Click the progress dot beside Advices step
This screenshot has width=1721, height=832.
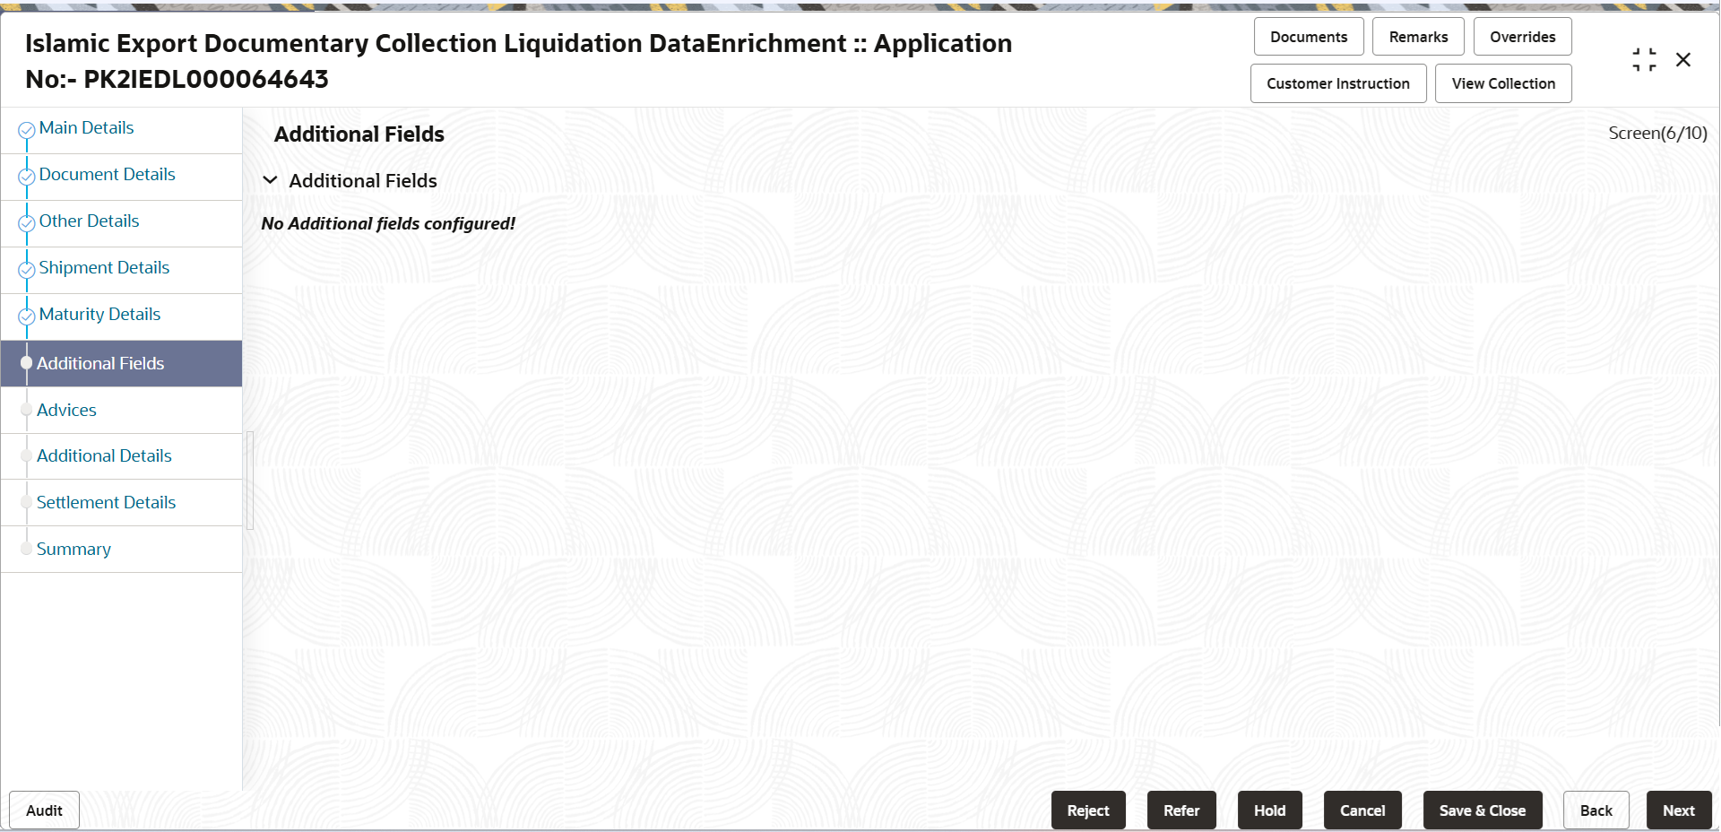pyautogui.click(x=26, y=410)
